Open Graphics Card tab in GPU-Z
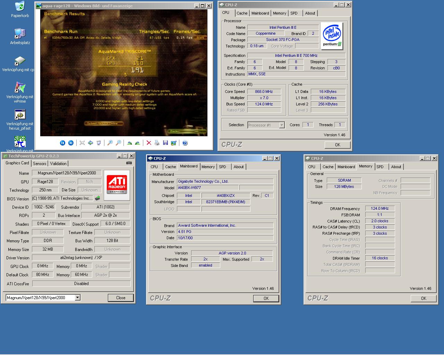 tap(17, 163)
